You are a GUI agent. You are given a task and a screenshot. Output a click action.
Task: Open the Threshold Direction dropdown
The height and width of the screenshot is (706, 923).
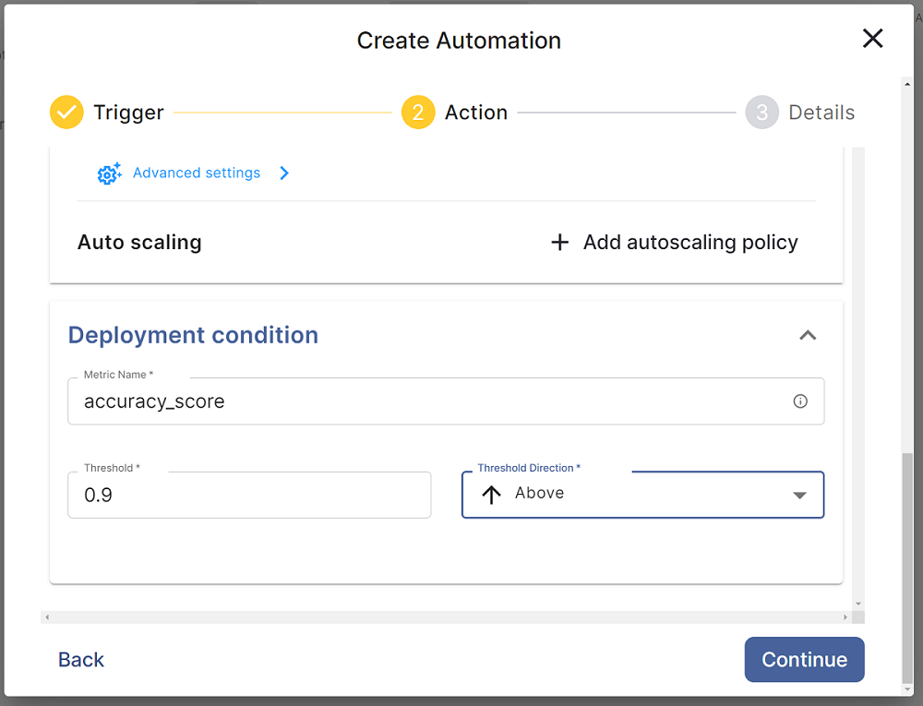tap(642, 495)
